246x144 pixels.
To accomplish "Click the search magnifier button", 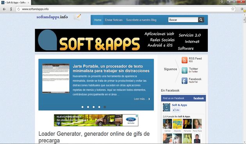I will (x=201, y=20).
